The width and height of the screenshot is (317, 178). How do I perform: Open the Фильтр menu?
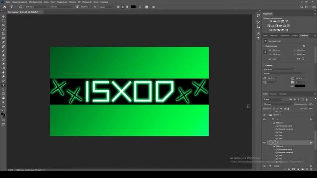click(x=73, y=2)
